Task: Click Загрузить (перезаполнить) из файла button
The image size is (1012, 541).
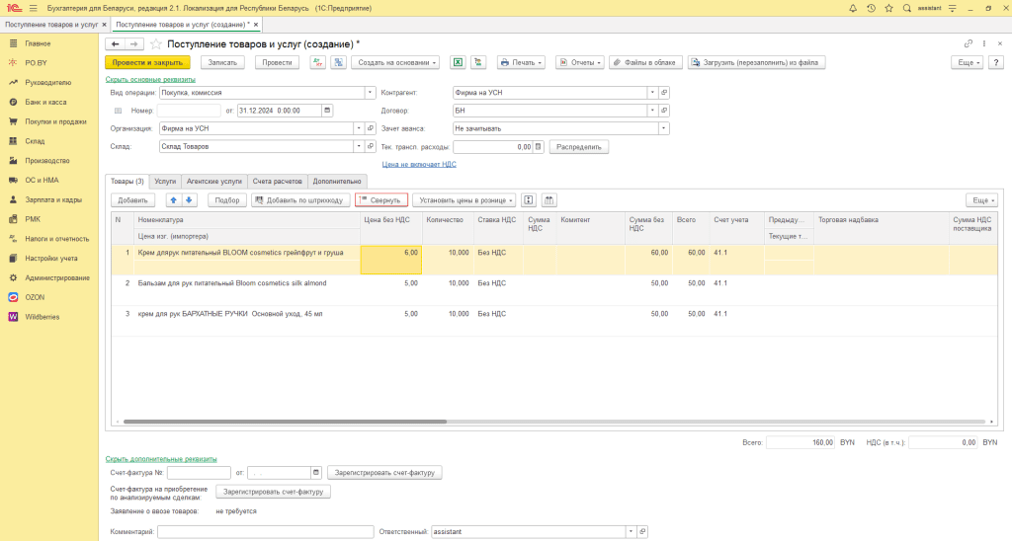Action: (x=756, y=62)
